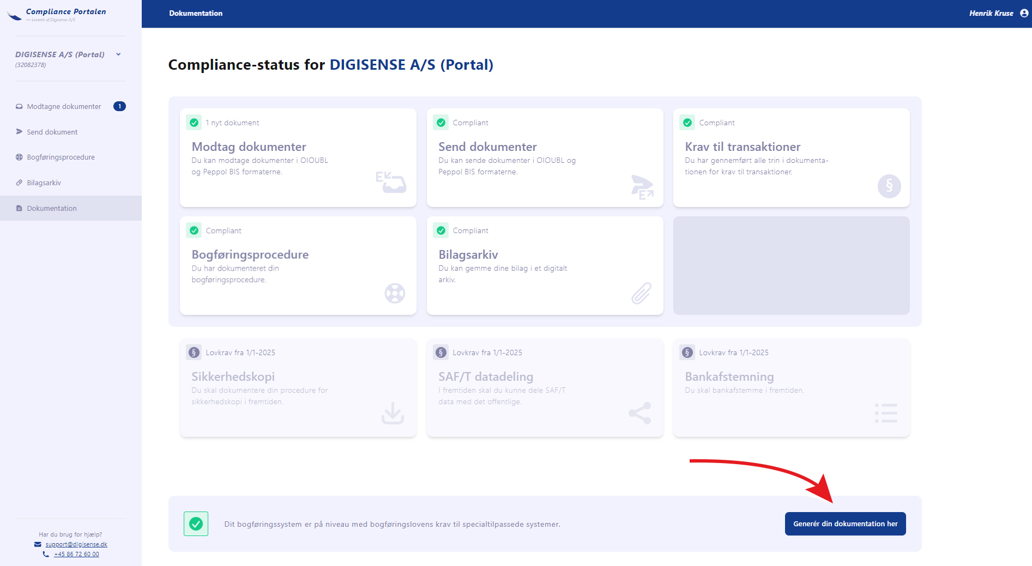Open Bilagsarkiv from the sidebar menu

tap(44, 182)
